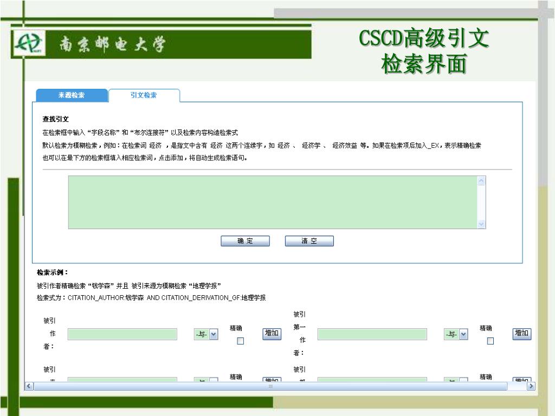This screenshot has height=416, width=555.
Task: Click the CITATION_AUTHOR example query text
Action: (167, 298)
